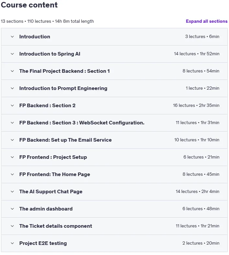Click chevron beside The Ticket details component

12,226
